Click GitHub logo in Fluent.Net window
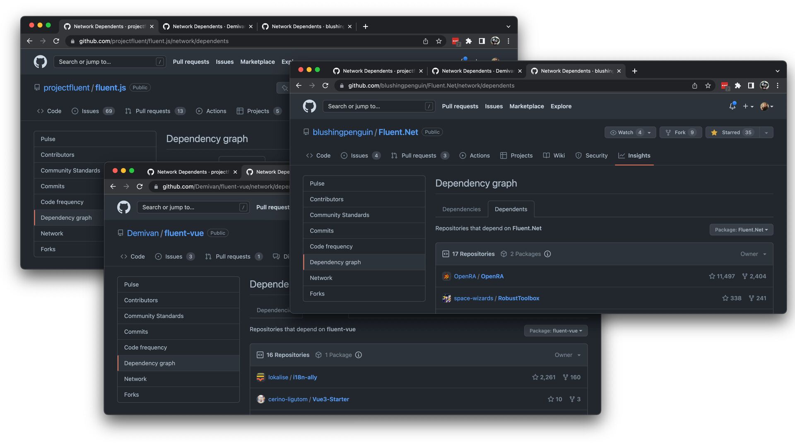 [309, 106]
